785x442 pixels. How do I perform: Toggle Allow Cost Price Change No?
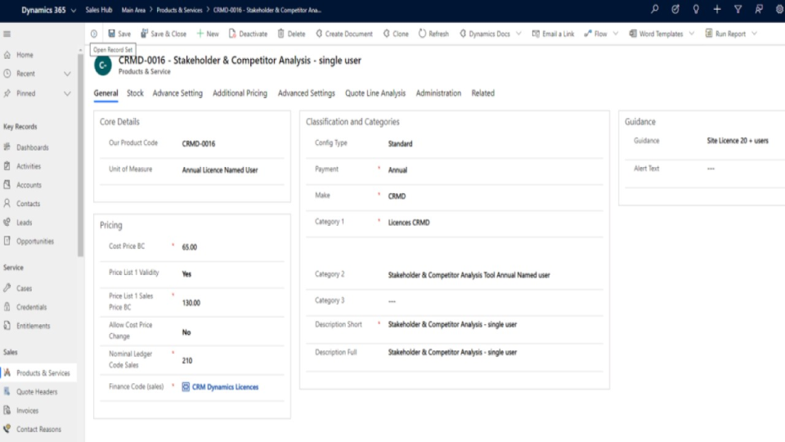[x=232, y=332]
